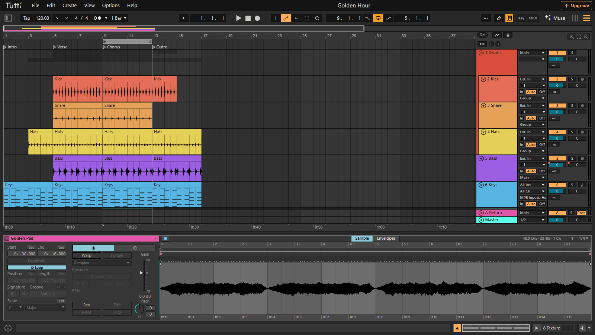Toggle the browser sidebar panel icon
Screen dimensions: 595x335
(8, 18)
